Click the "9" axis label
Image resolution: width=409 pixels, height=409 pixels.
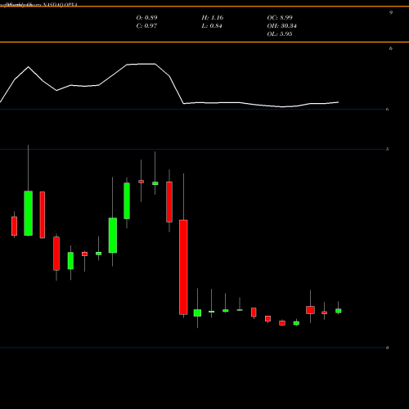pyautogui.click(x=391, y=12)
